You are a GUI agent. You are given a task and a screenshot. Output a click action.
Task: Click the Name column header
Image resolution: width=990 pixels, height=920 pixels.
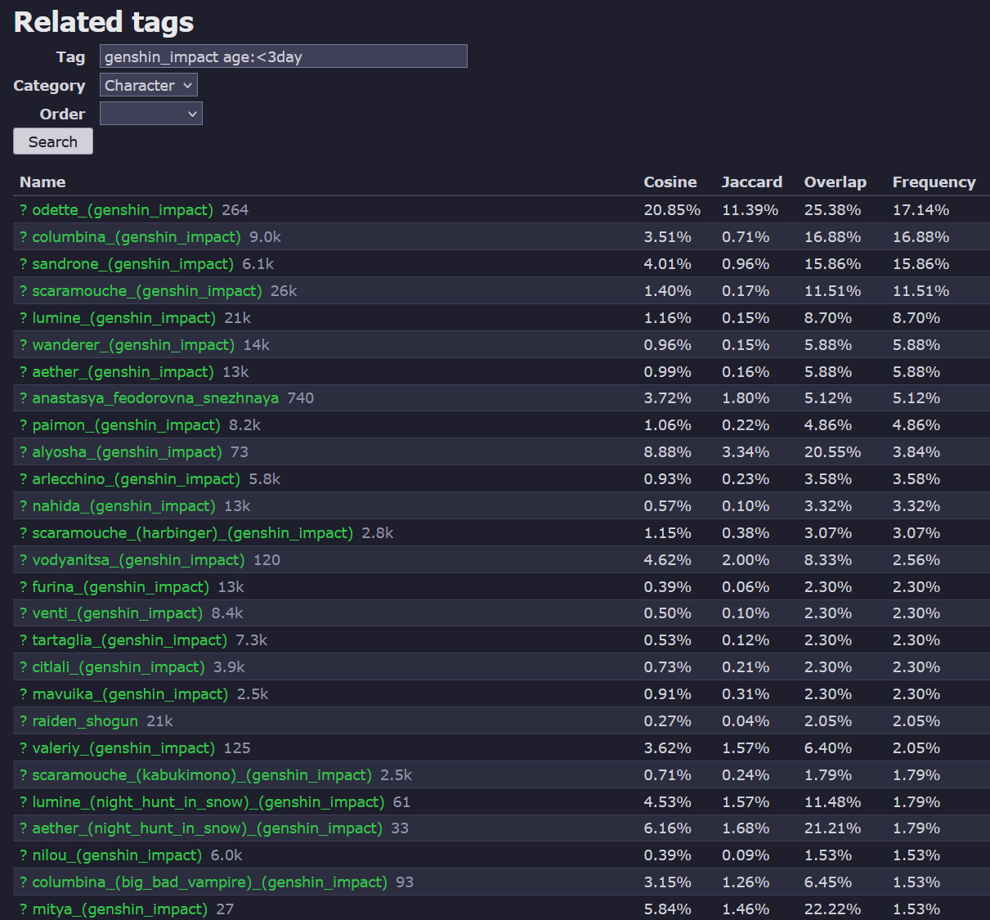pyautogui.click(x=43, y=182)
